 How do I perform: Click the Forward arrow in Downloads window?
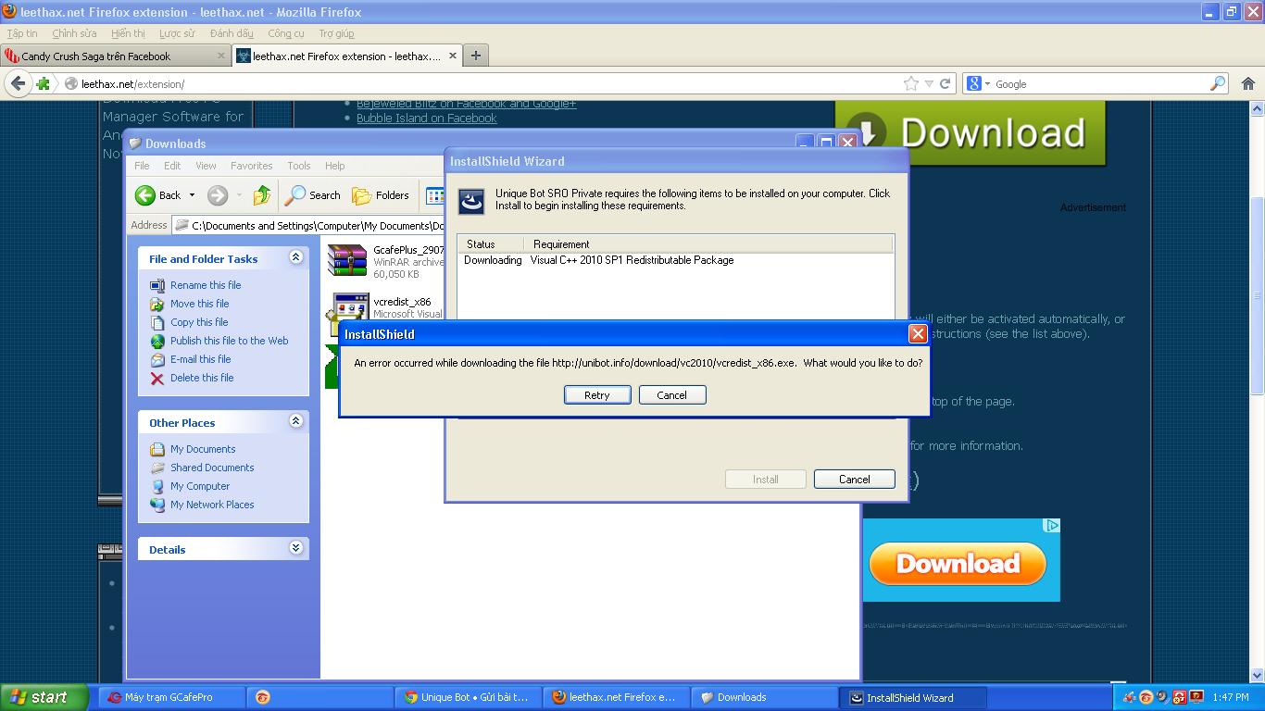point(217,195)
